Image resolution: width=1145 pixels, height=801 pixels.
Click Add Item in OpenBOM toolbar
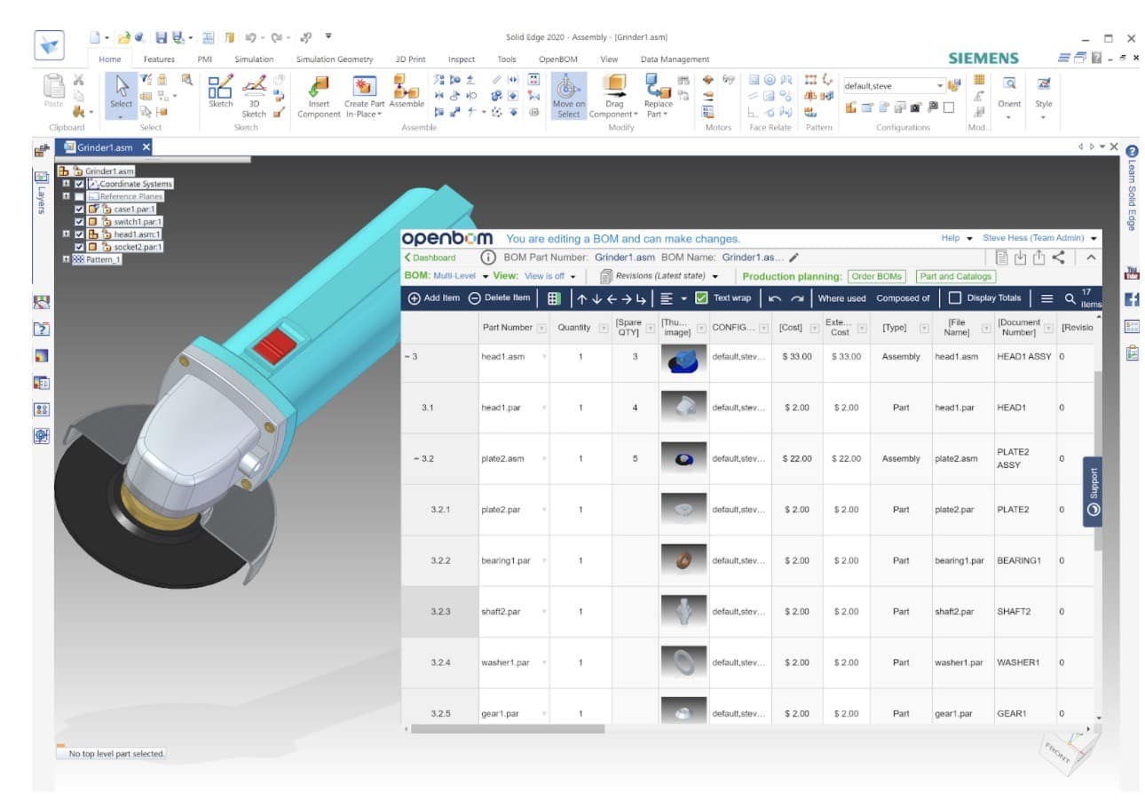(434, 298)
